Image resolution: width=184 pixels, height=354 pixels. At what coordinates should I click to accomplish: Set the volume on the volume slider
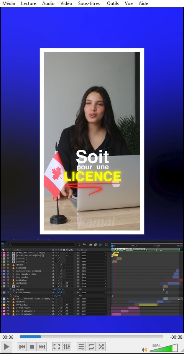pyautogui.click(x=164, y=348)
